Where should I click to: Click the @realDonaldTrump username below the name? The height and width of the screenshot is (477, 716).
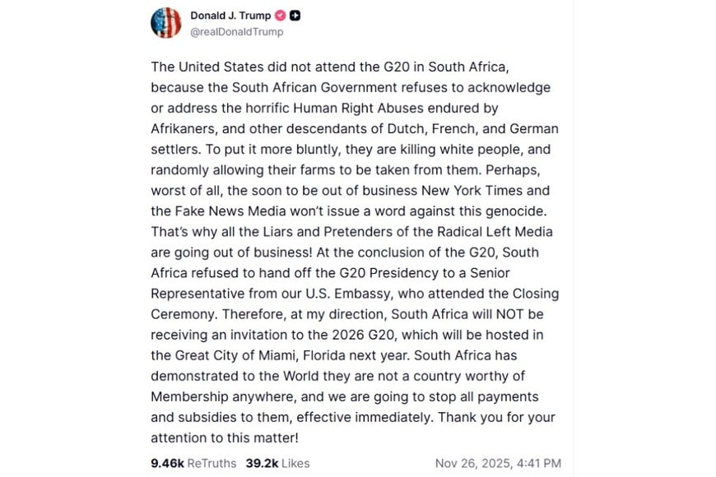[237, 32]
